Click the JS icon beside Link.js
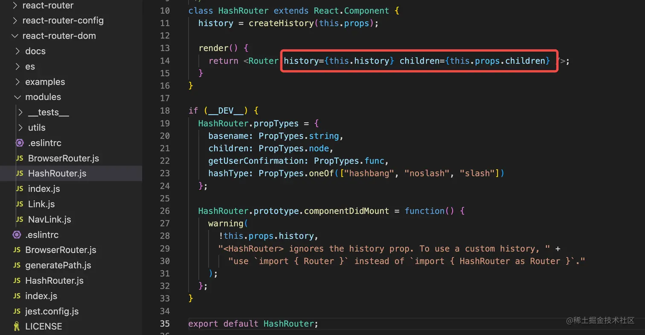 click(x=20, y=204)
